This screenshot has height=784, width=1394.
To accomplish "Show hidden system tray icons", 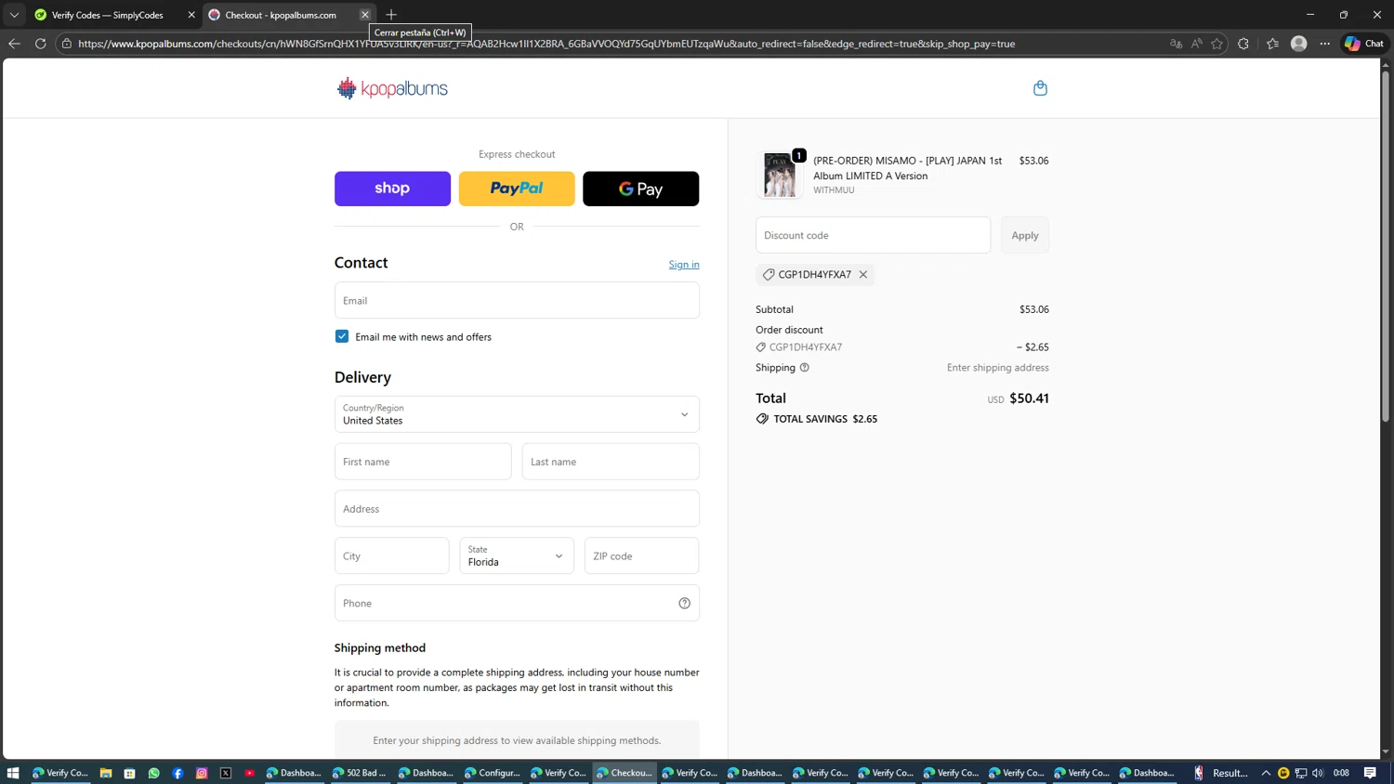I will tap(1266, 773).
